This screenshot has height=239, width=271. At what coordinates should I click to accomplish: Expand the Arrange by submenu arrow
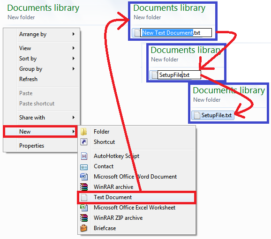tap(74, 34)
